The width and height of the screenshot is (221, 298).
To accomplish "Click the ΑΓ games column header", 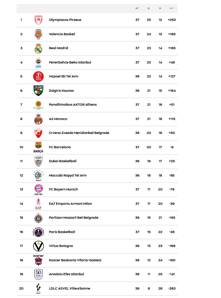I will (x=137, y=8).
